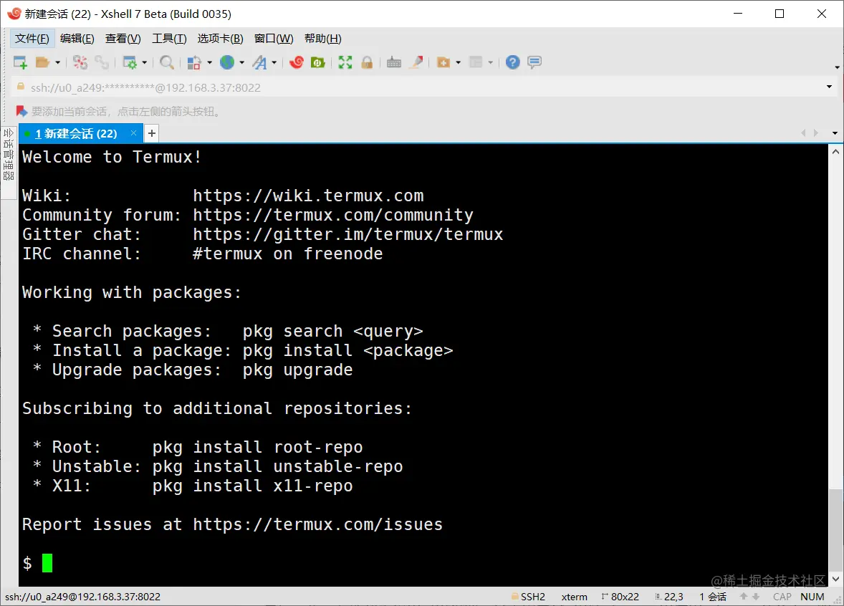Click the green transfer folder icon

coord(317,62)
